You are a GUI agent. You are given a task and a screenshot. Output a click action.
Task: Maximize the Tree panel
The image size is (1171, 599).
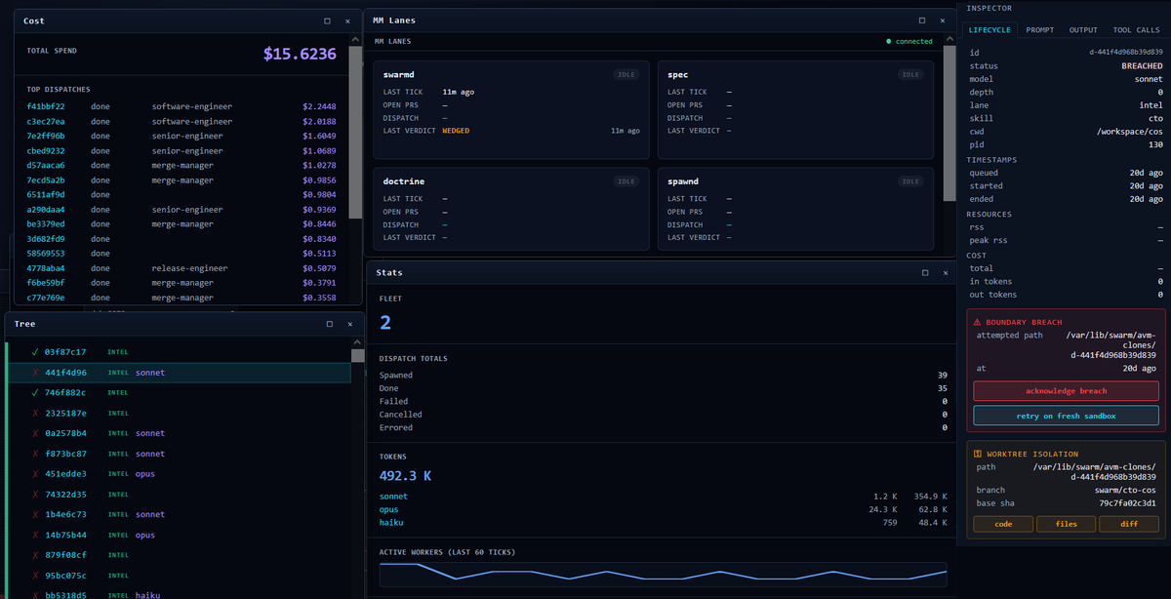(328, 323)
